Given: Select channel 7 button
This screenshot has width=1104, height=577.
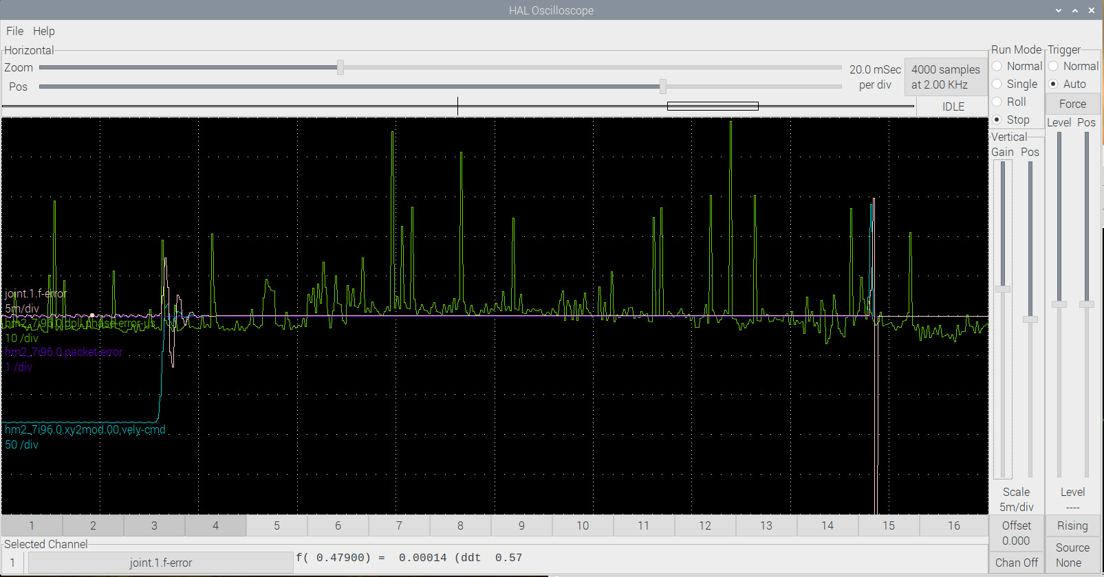Looking at the screenshot, I should click(399, 525).
